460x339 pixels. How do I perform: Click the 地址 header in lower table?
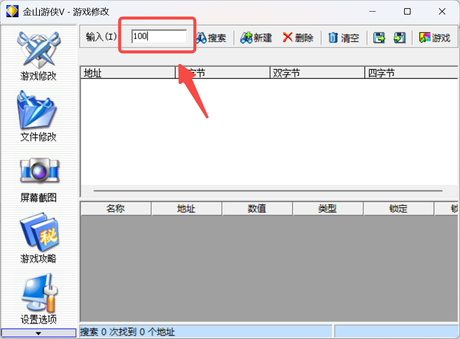tap(187, 208)
